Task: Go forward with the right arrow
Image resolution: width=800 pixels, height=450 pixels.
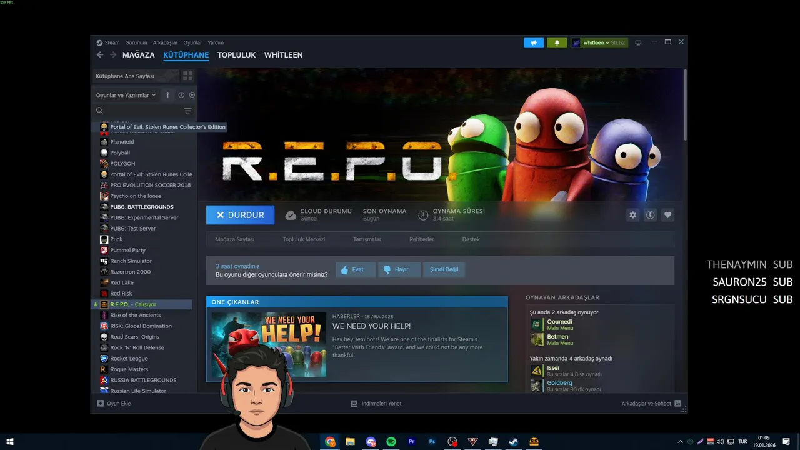Action: coord(113,55)
